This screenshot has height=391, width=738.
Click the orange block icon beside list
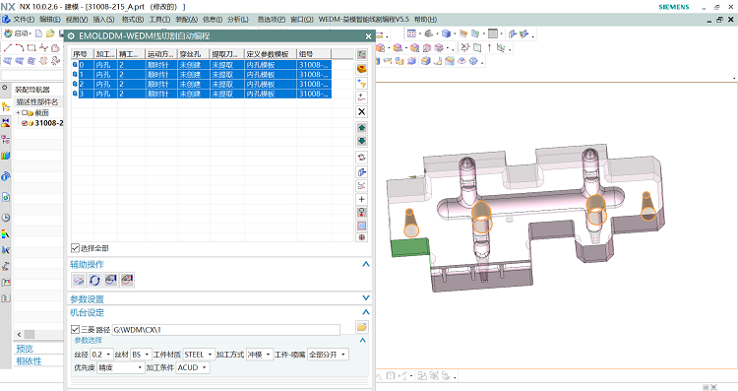[361, 69]
